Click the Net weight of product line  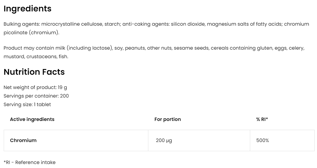(35, 87)
